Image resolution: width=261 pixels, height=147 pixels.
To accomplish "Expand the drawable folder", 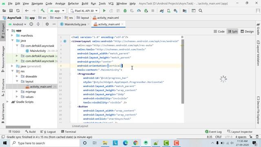I will click(x=17, y=76).
